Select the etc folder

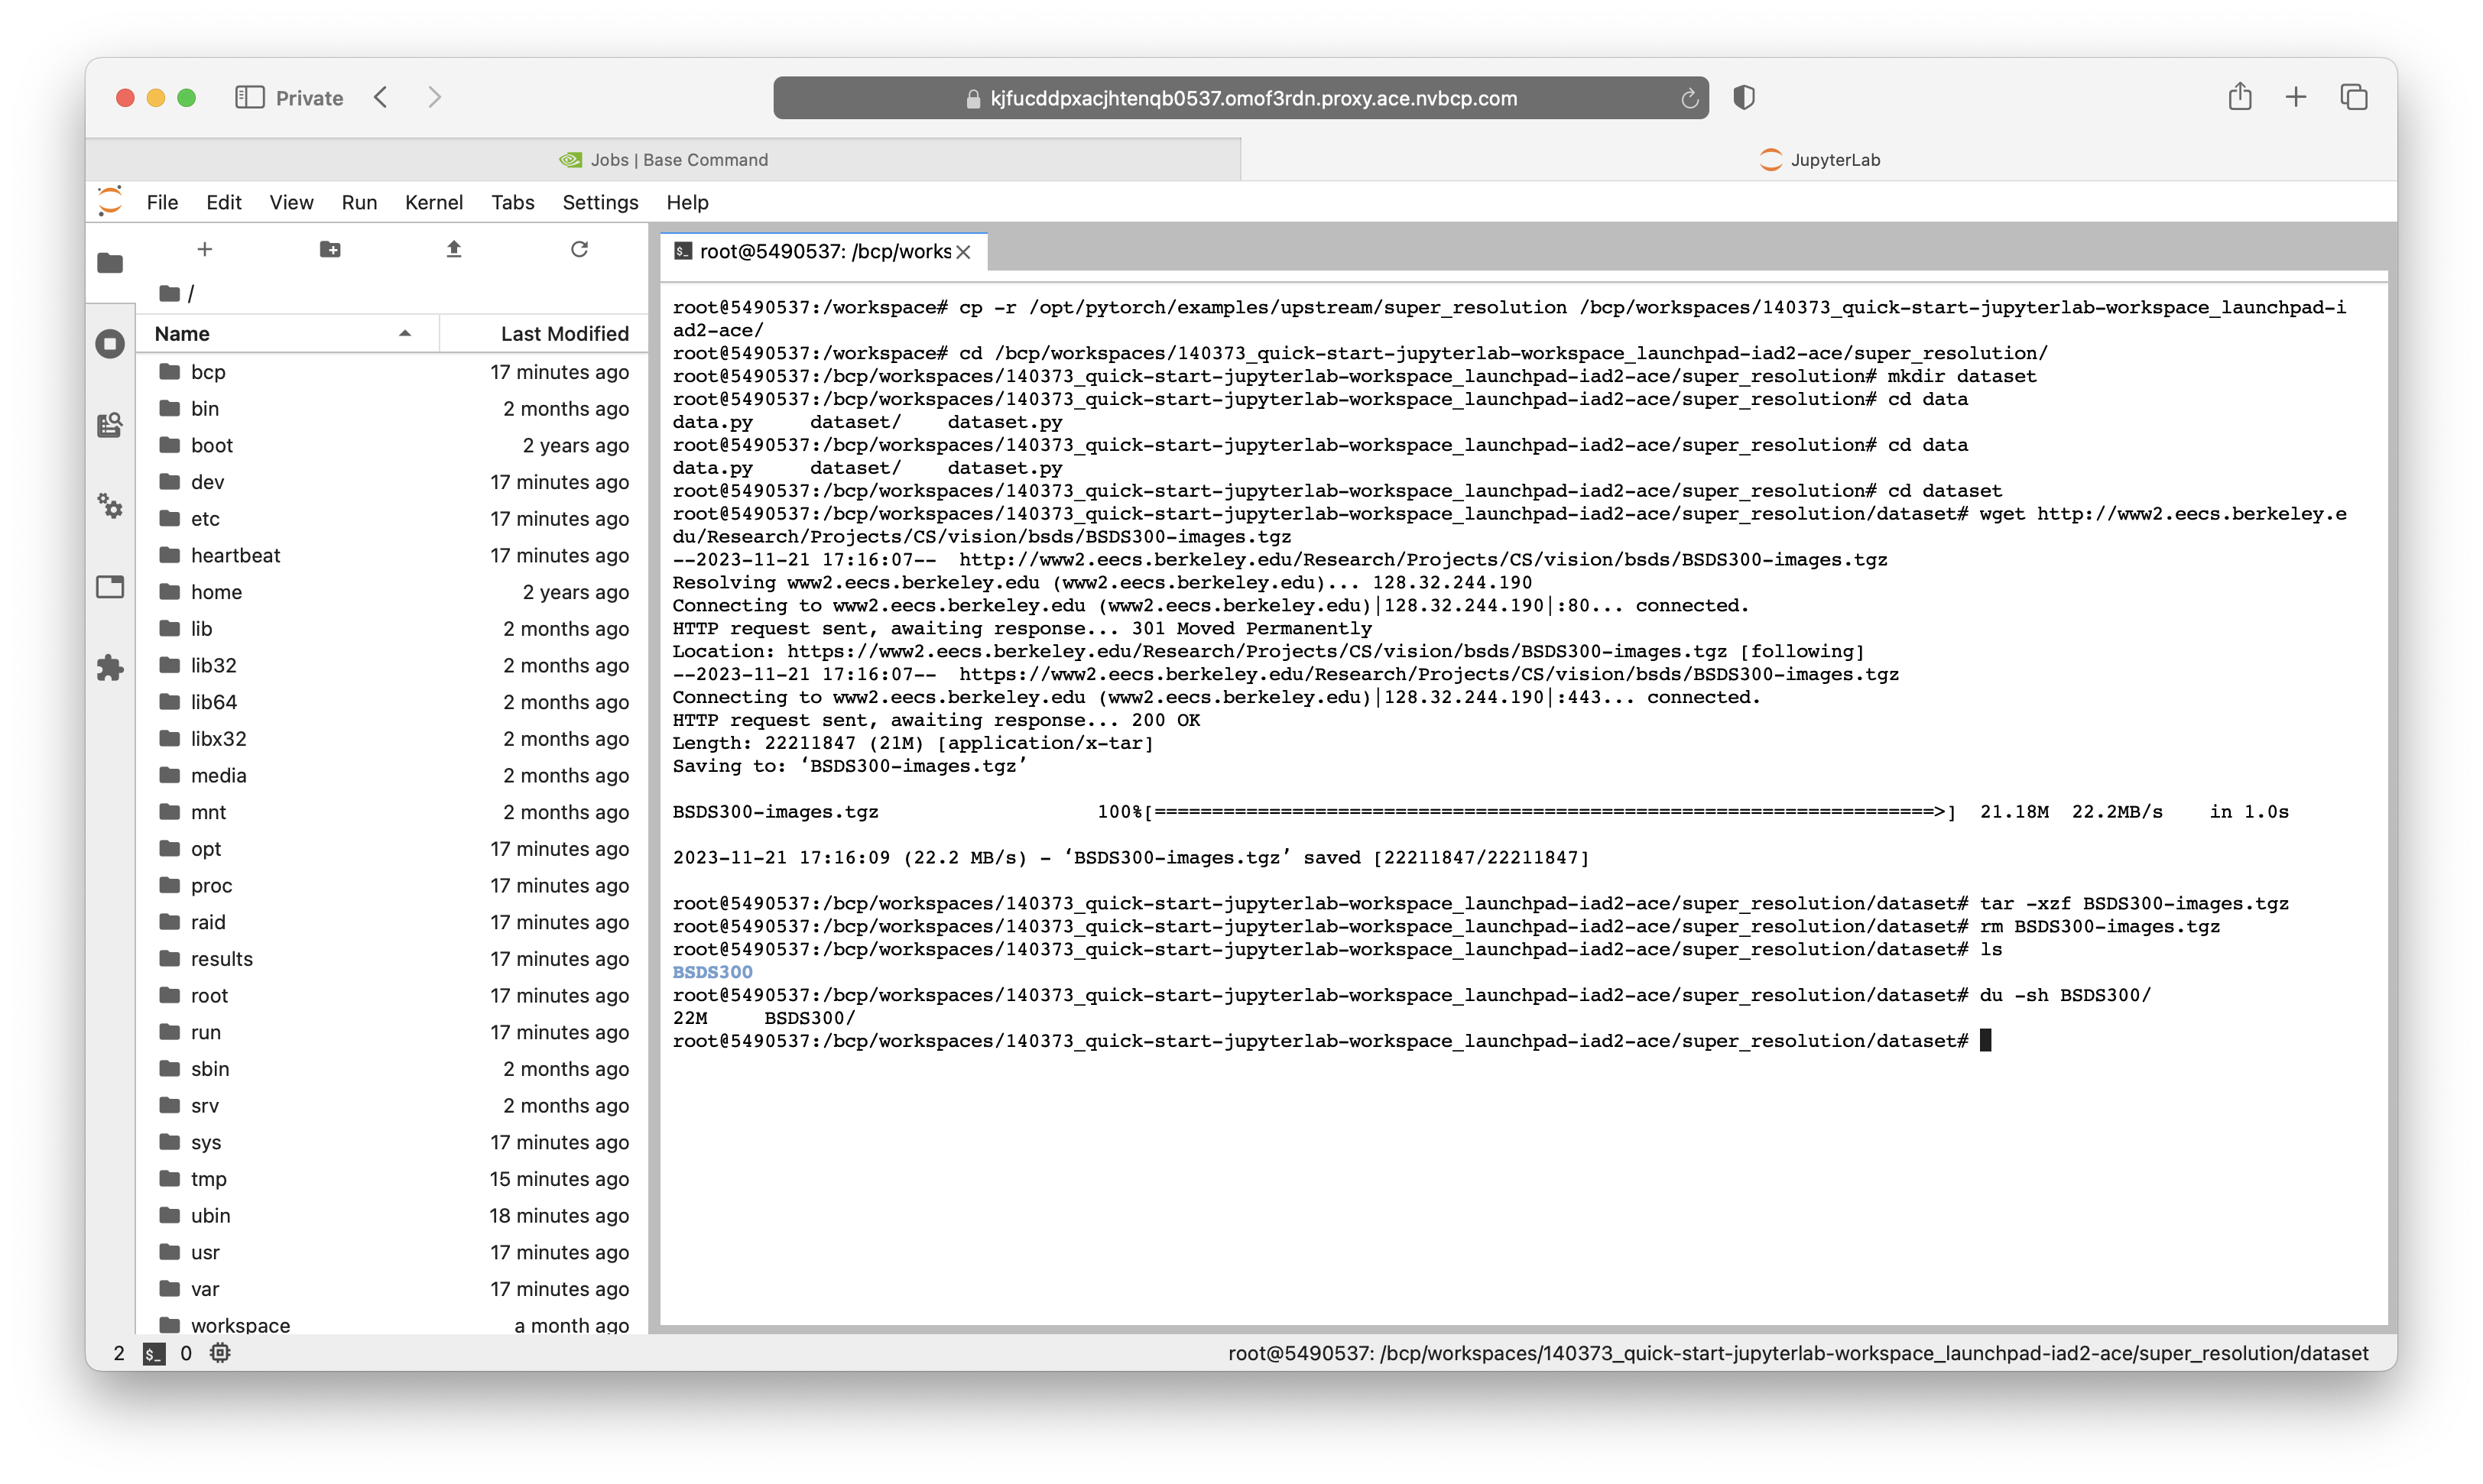coord(392,518)
